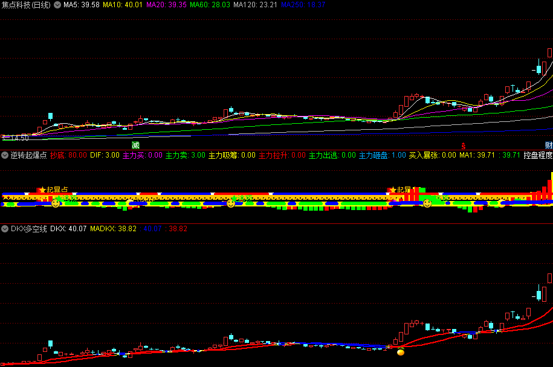This screenshot has width=553, height=367.
Task: Click the 主力卖: 3.00 value
Action: (x=186, y=155)
